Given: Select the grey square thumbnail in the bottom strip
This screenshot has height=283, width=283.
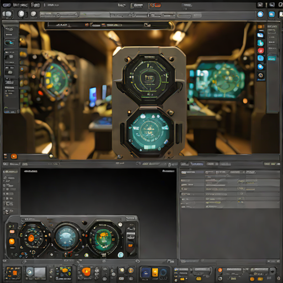Looking at the screenshot, I should point(40,273).
